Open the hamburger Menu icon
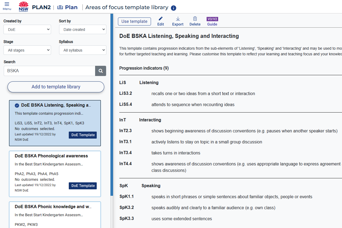This screenshot has height=228, width=342. [x=7, y=4]
